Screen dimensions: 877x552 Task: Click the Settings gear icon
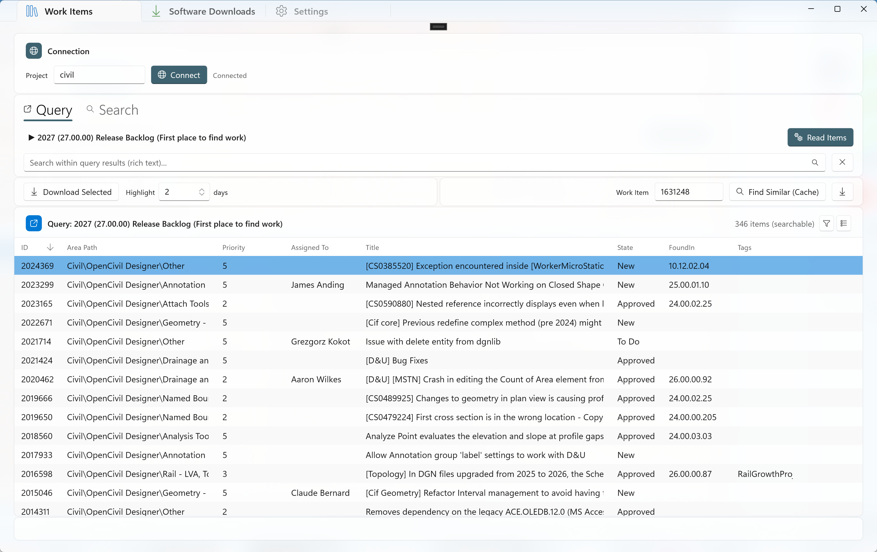pyautogui.click(x=281, y=11)
